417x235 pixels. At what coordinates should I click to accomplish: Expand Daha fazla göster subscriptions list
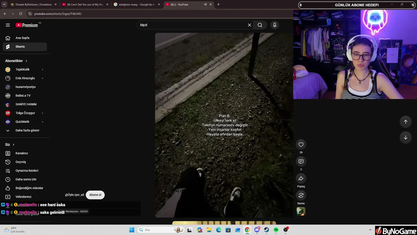(x=25, y=131)
